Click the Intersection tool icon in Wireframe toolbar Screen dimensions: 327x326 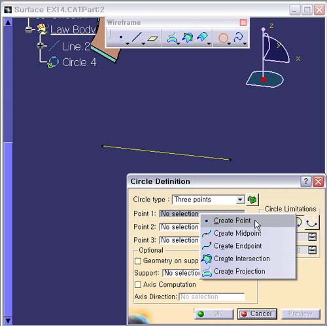(188, 37)
